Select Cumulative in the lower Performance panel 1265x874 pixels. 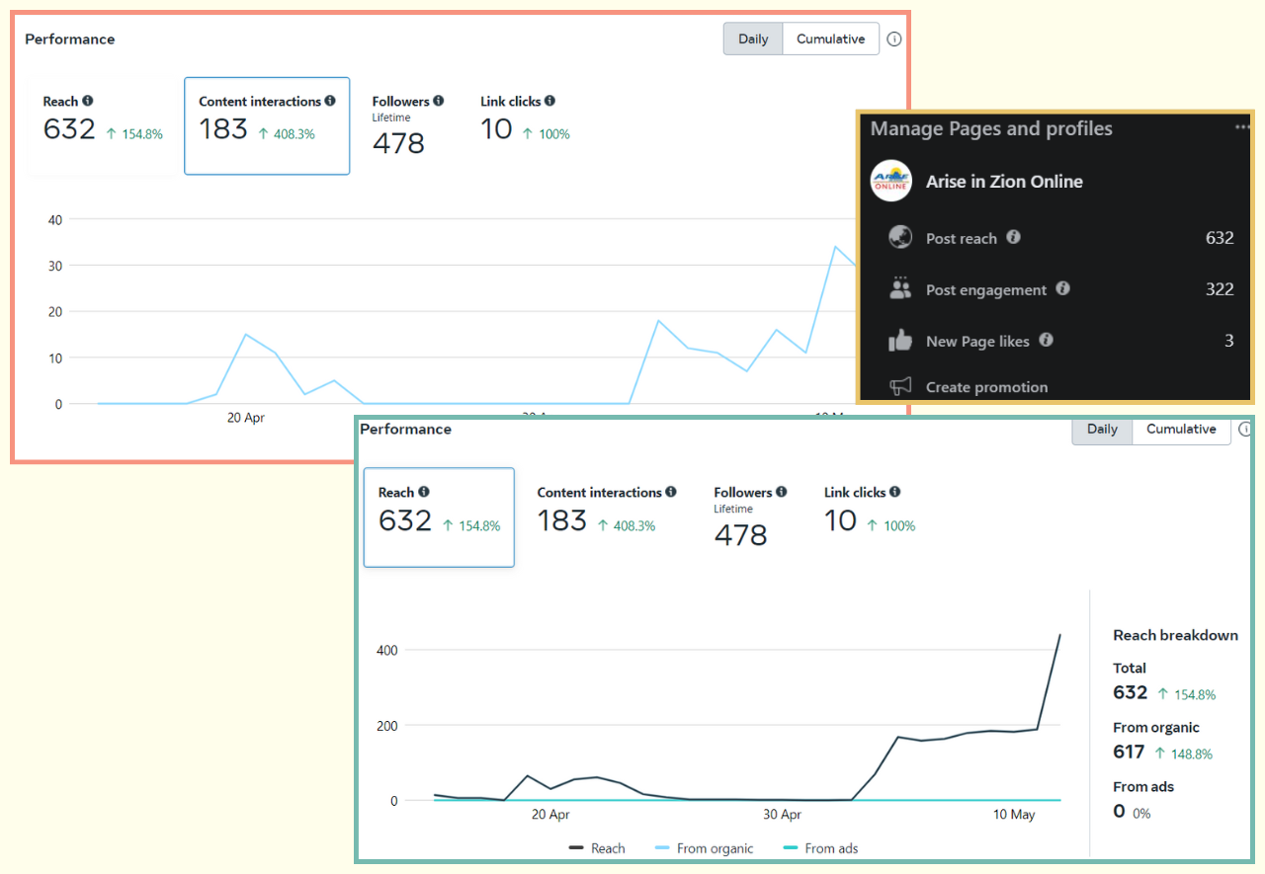tap(1181, 430)
